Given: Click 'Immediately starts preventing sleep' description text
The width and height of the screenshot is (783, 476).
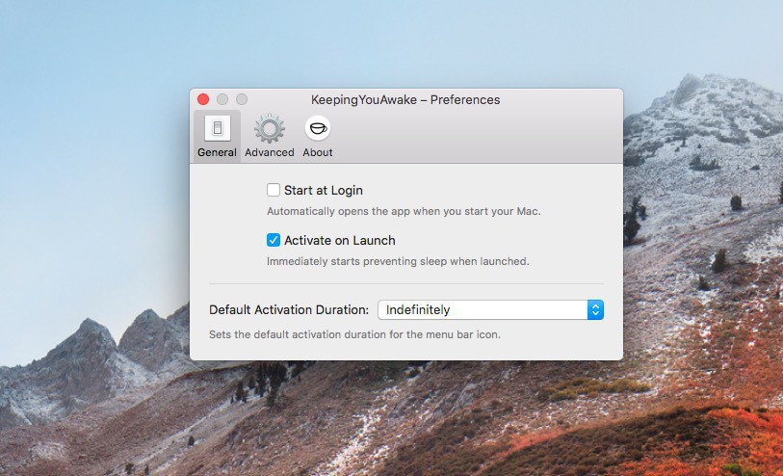Looking at the screenshot, I should (x=398, y=261).
